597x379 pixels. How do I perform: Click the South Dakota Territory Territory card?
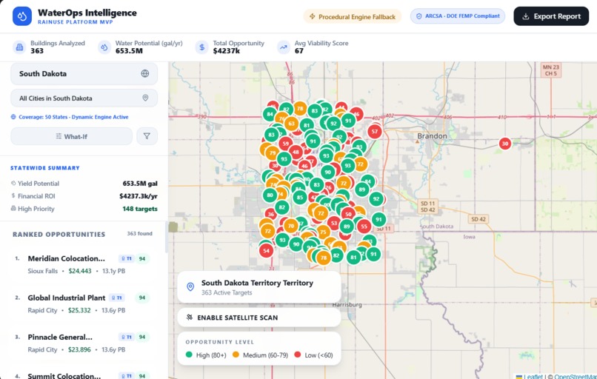click(x=259, y=287)
